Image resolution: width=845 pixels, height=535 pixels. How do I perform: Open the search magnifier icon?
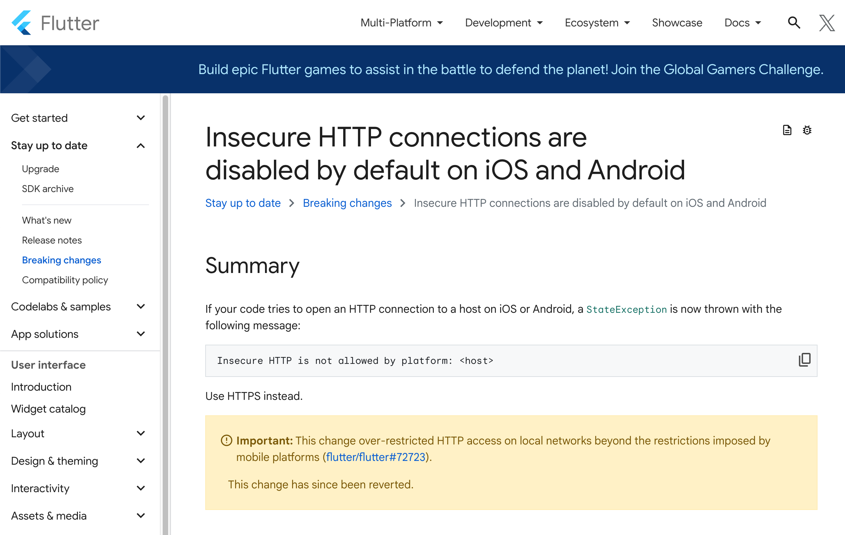tap(794, 23)
